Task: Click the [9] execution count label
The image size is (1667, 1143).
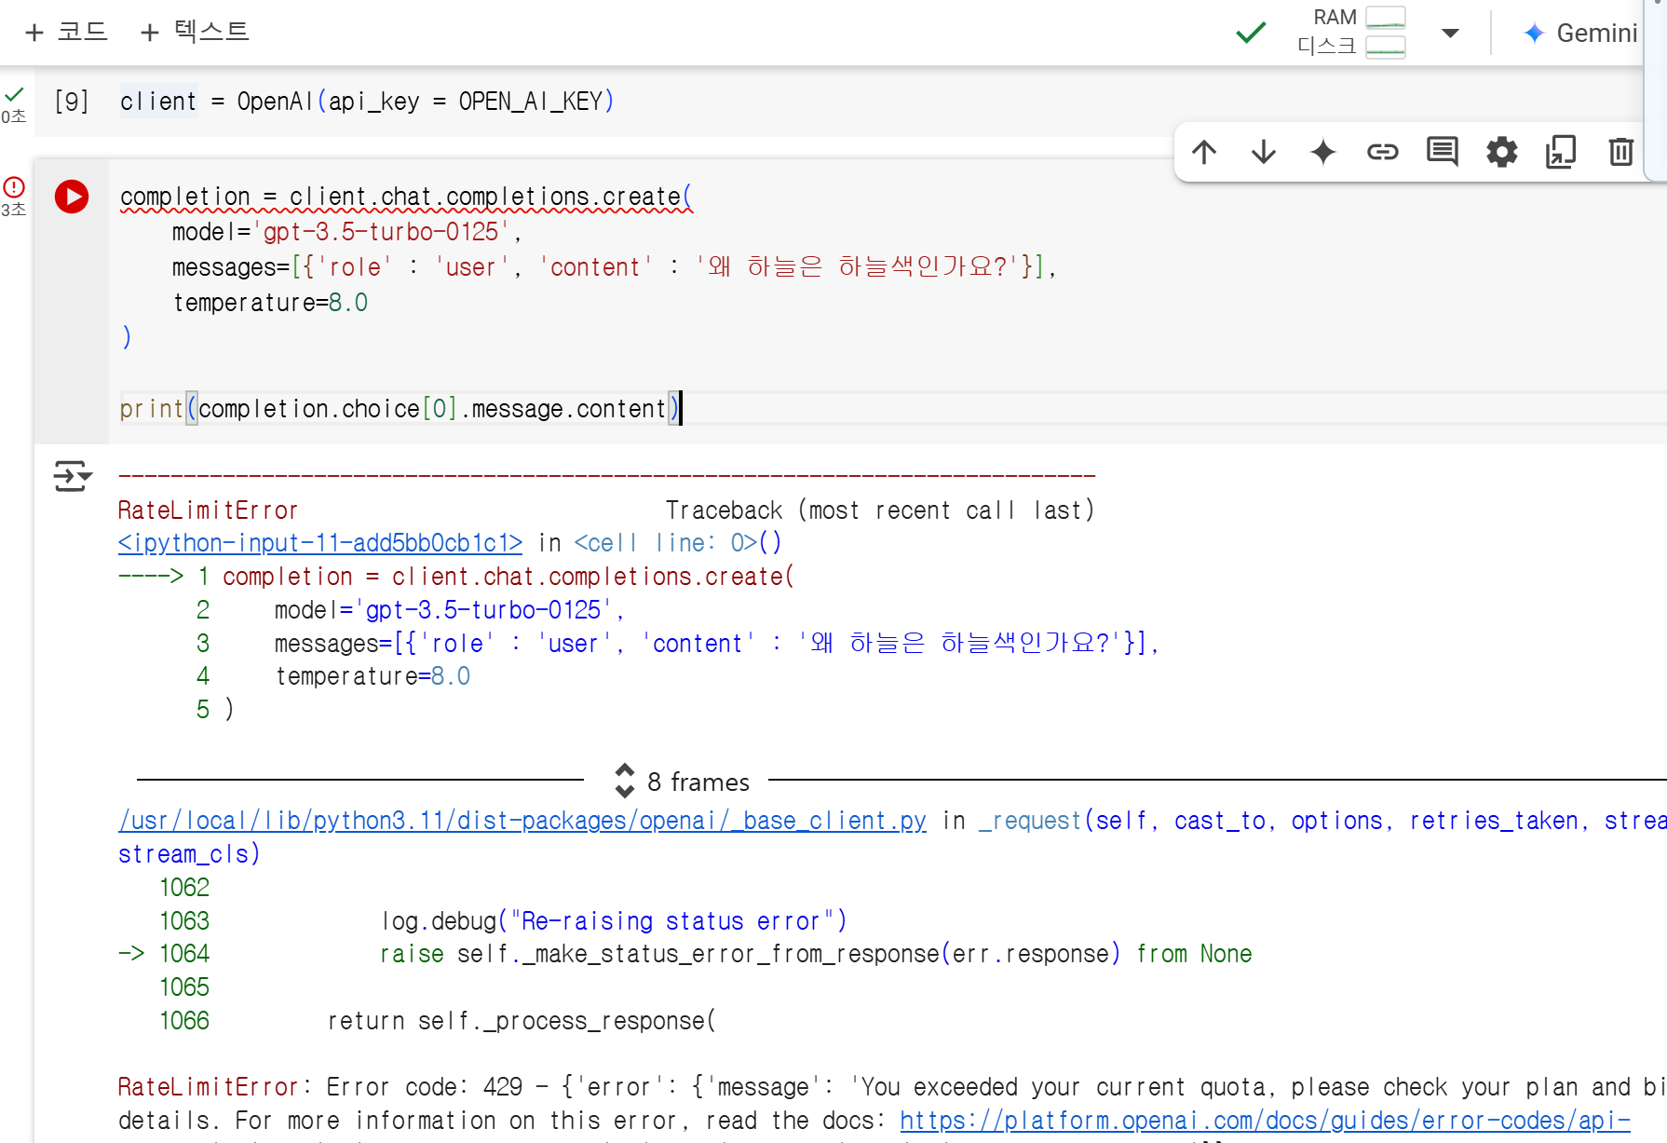Action: click(72, 101)
